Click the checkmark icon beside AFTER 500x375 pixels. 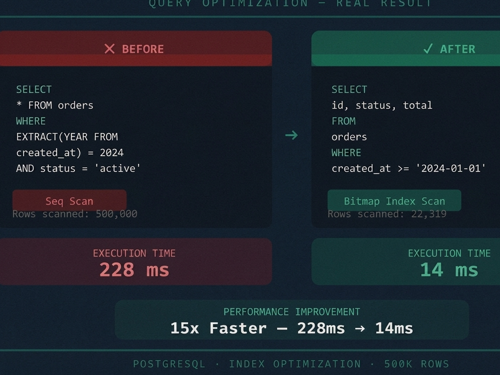(x=428, y=48)
